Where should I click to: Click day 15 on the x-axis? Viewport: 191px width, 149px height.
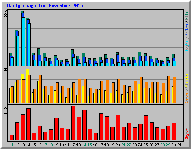90,145
